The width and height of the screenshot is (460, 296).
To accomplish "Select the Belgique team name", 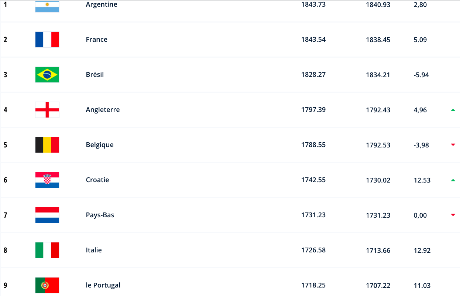I will point(100,145).
